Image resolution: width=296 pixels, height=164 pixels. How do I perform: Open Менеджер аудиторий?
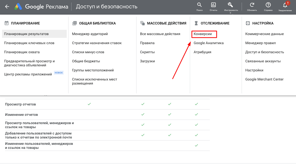(90, 34)
